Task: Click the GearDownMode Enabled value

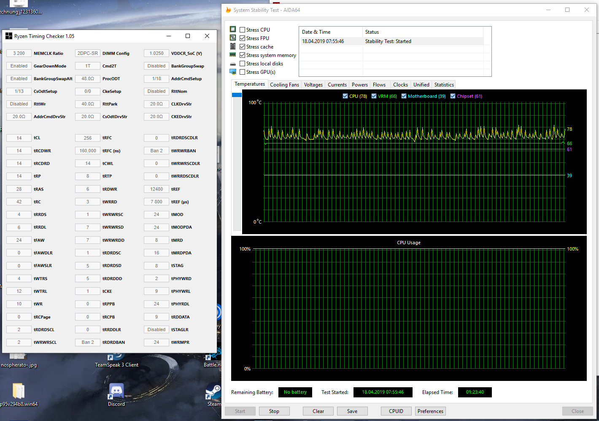Action: point(19,66)
